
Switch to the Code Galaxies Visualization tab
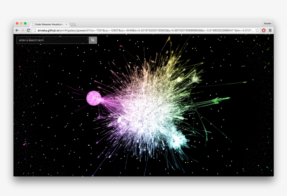click(49, 24)
